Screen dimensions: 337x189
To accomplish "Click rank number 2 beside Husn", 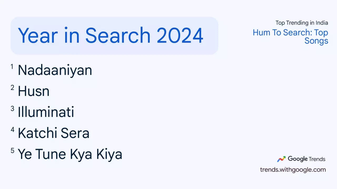I will tap(12, 88).
